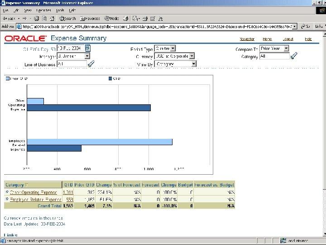Click the Category input field
The height and width of the screenshot is (245, 326).
274,56
